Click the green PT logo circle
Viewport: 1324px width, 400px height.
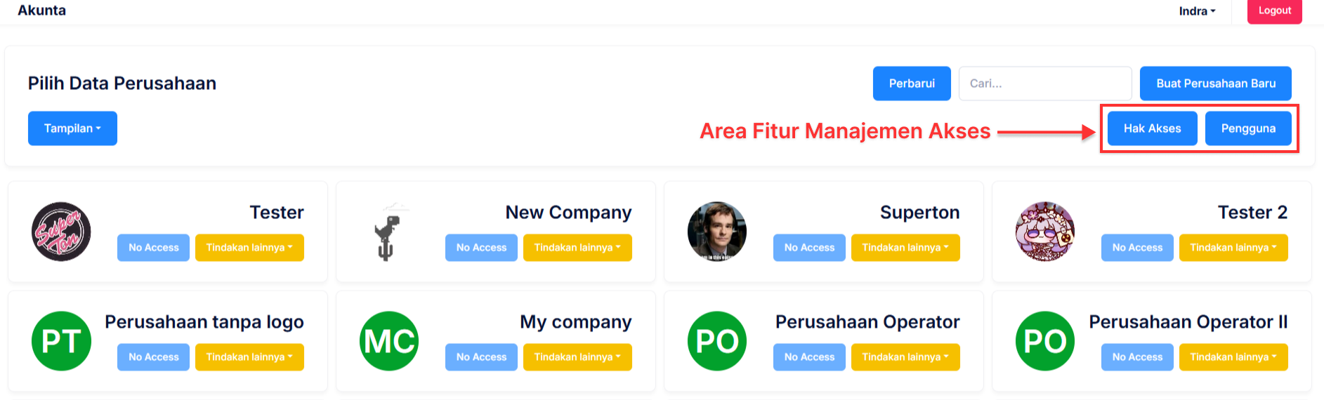[61, 341]
